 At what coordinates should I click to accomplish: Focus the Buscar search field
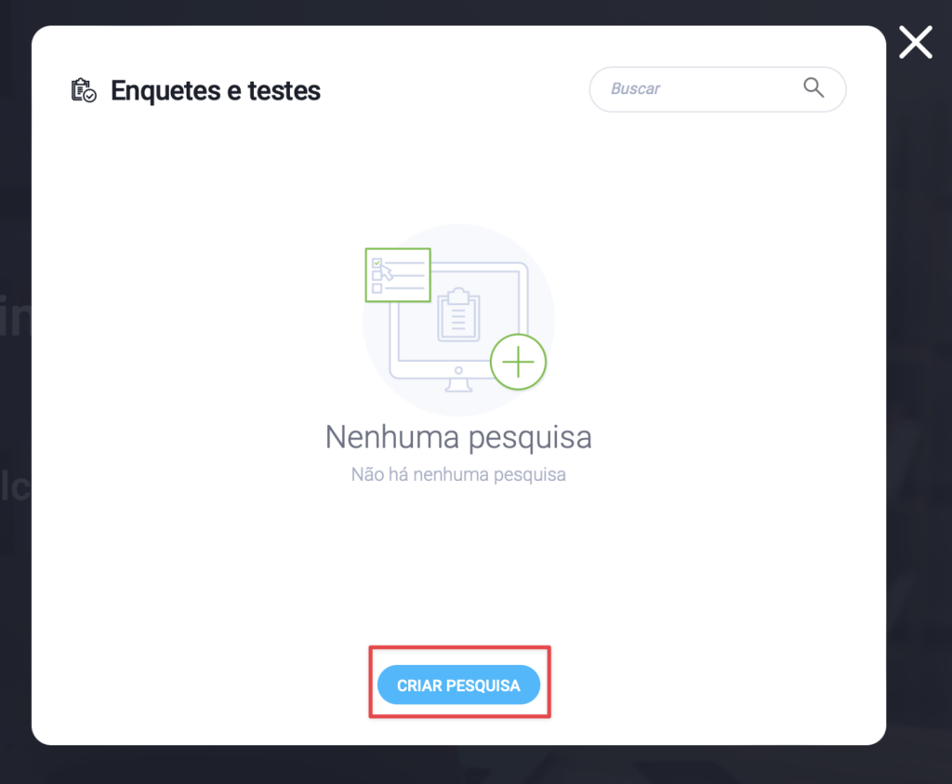click(717, 89)
